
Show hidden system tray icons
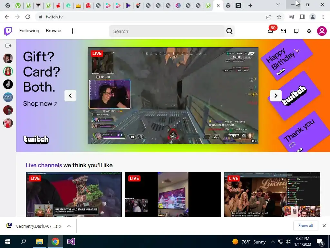click(x=273, y=242)
